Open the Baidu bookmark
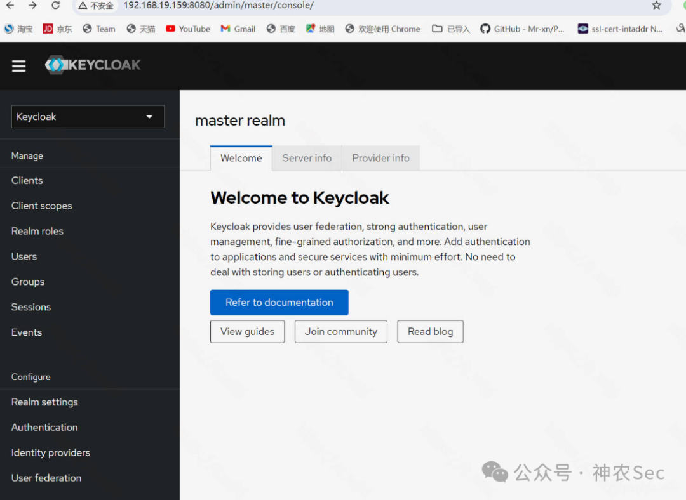 coord(281,29)
